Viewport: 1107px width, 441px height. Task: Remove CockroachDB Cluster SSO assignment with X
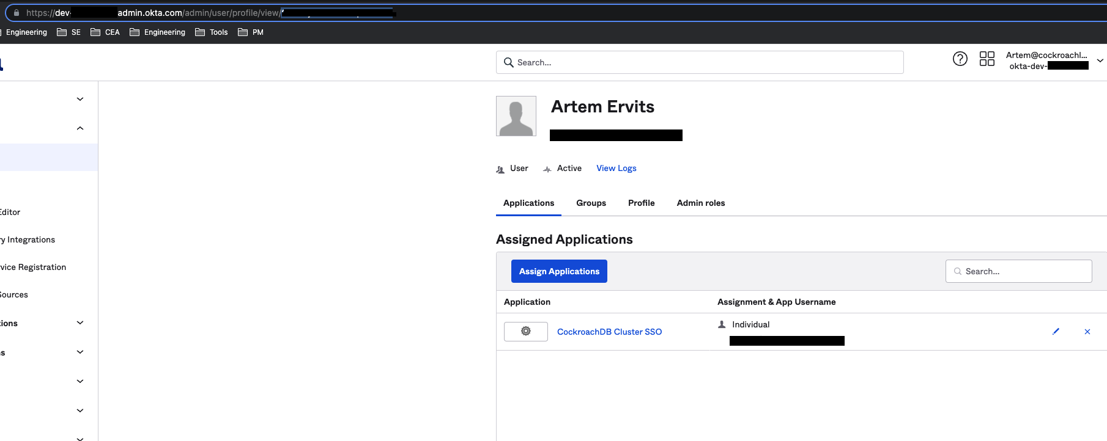pos(1087,332)
